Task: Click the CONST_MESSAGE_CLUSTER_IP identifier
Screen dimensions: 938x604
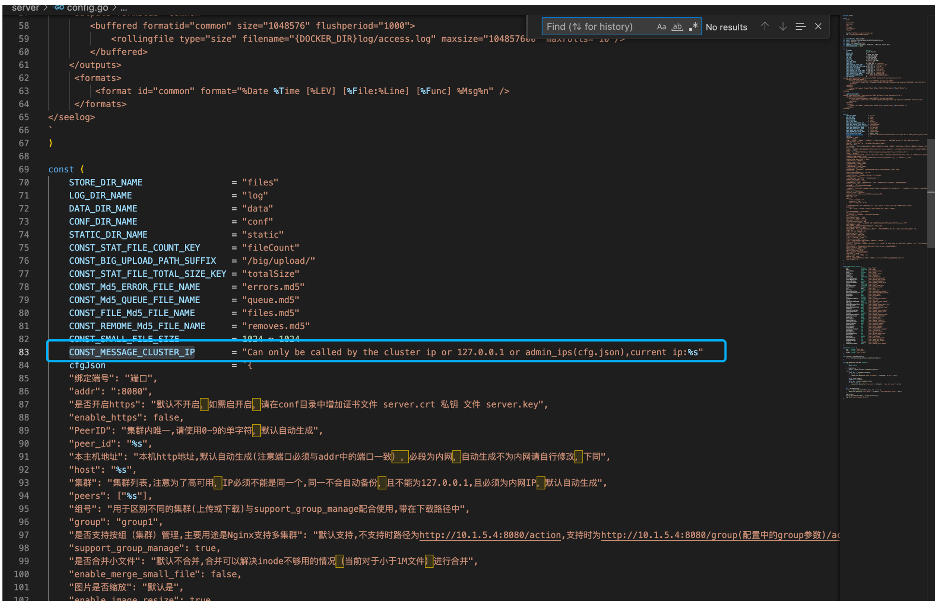Action: [x=132, y=352]
